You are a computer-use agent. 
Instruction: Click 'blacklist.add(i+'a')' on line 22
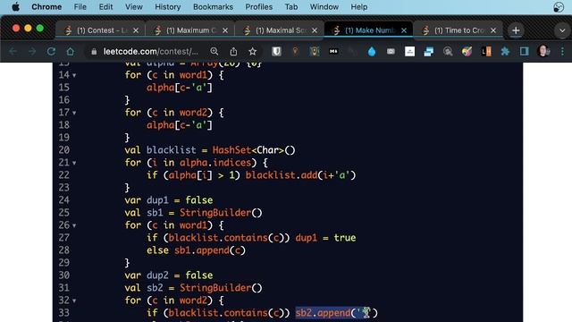pos(300,175)
